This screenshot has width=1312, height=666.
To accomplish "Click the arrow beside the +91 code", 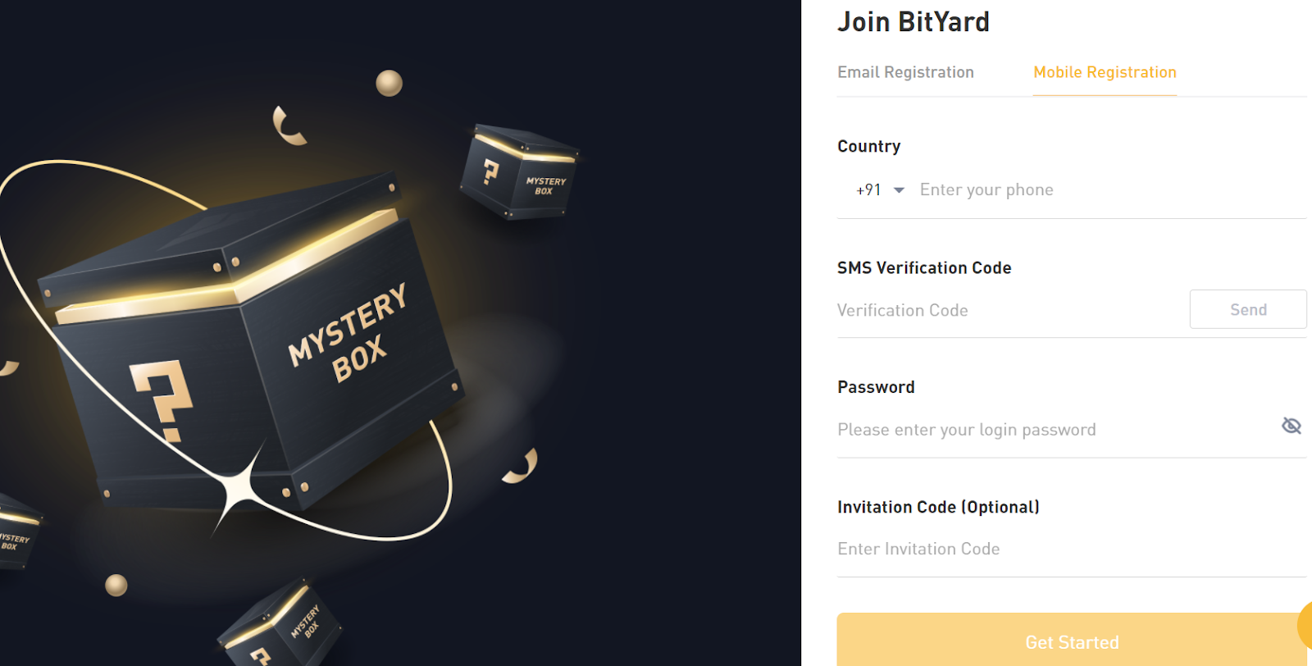I will pos(899,190).
